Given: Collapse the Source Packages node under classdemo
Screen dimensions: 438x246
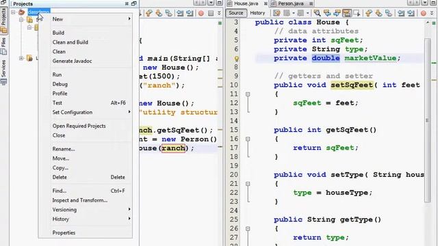Looking at the screenshot, I should tap(21, 20).
